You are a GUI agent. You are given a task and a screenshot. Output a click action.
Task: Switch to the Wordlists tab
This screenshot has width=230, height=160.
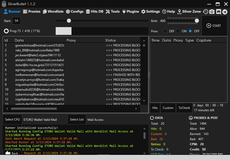click(x=53, y=11)
